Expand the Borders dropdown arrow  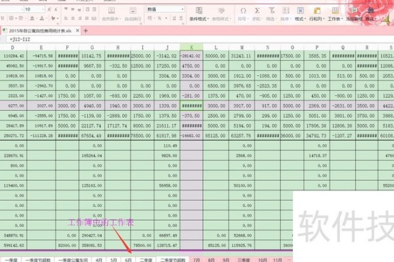coord(16,18)
